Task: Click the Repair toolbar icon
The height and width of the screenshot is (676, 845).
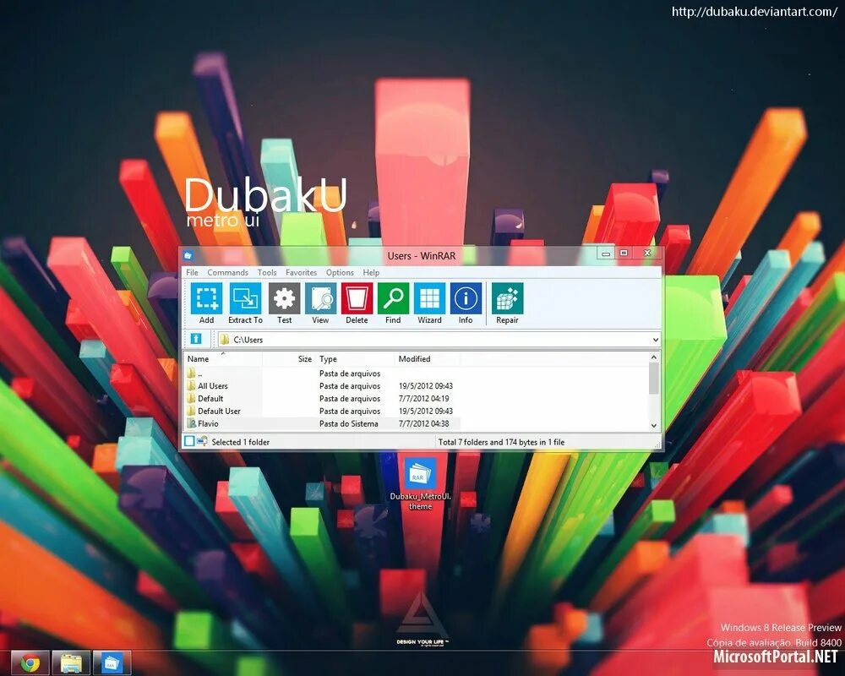Action: click(x=507, y=297)
